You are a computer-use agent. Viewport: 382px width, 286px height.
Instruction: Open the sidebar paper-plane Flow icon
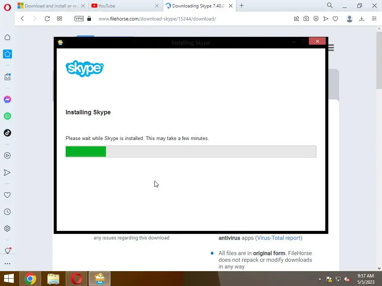point(7,172)
